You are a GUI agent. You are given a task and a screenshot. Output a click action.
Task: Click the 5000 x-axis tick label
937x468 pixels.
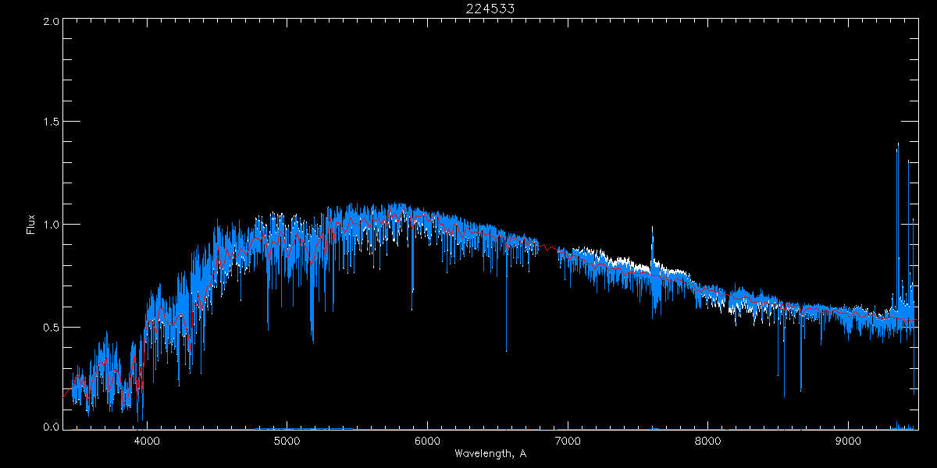pos(287,441)
